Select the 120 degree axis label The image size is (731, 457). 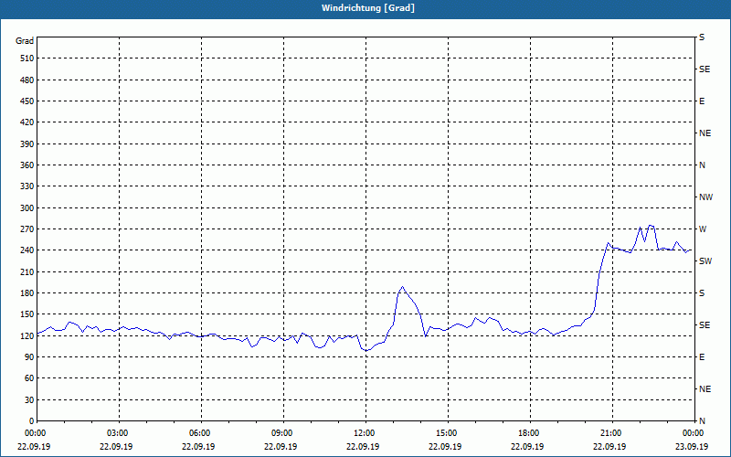click(26, 335)
